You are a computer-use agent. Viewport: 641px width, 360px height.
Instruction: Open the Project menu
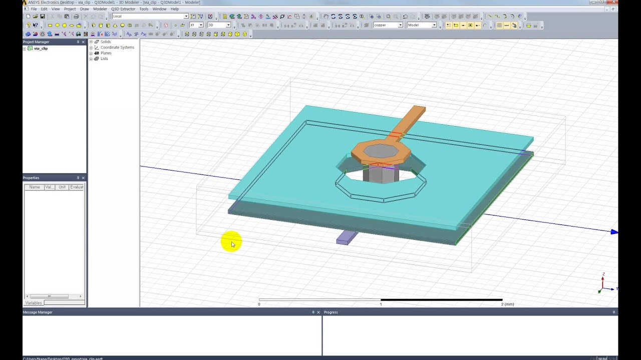point(70,9)
